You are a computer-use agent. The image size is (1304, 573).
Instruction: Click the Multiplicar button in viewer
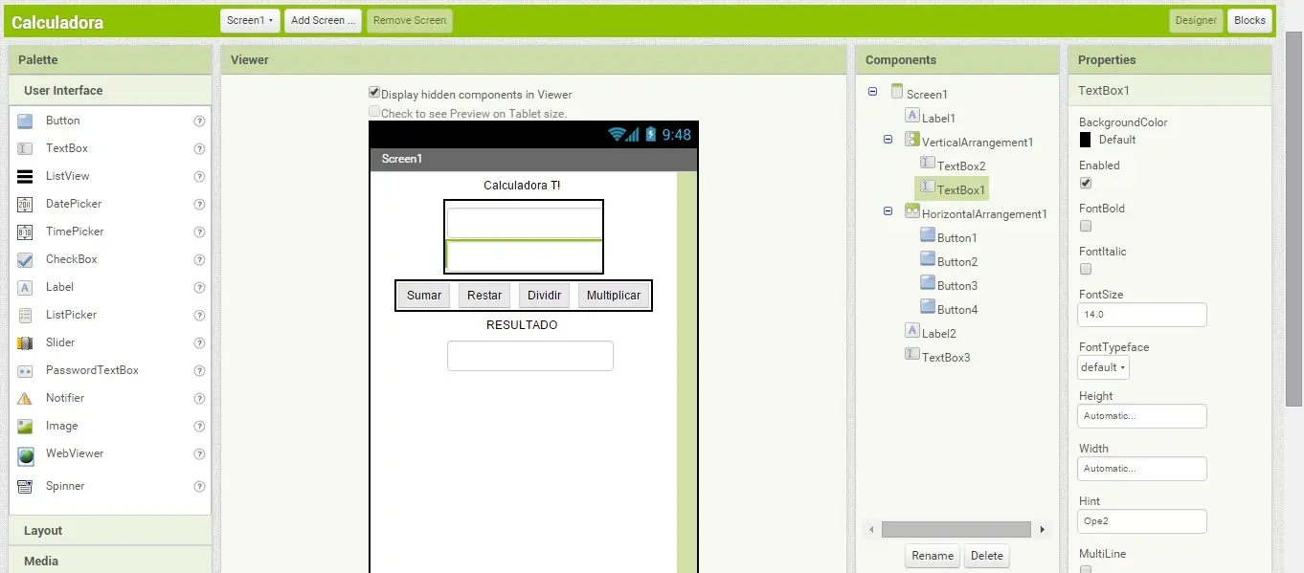pos(614,296)
